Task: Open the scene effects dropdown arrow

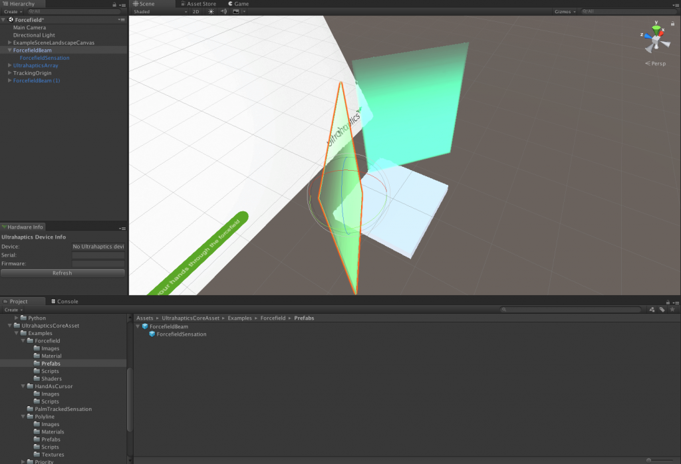Action: 244,12
